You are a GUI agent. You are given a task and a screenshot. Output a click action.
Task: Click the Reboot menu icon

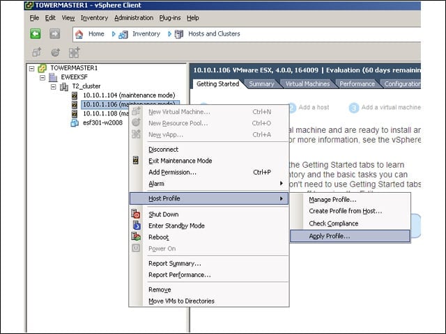point(136,237)
